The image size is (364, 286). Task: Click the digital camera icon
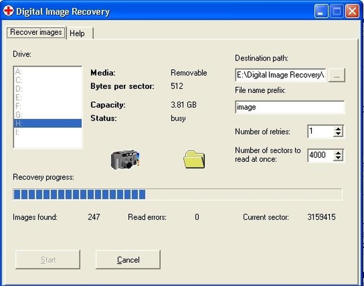click(125, 160)
